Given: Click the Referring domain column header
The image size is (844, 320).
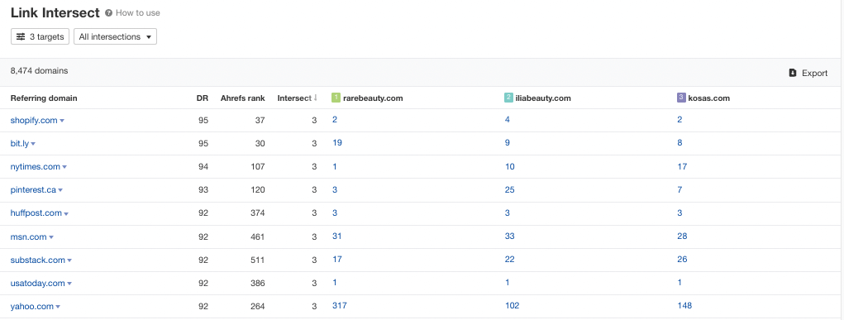Looking at the screenshot, I should click(x=44, y=98).
